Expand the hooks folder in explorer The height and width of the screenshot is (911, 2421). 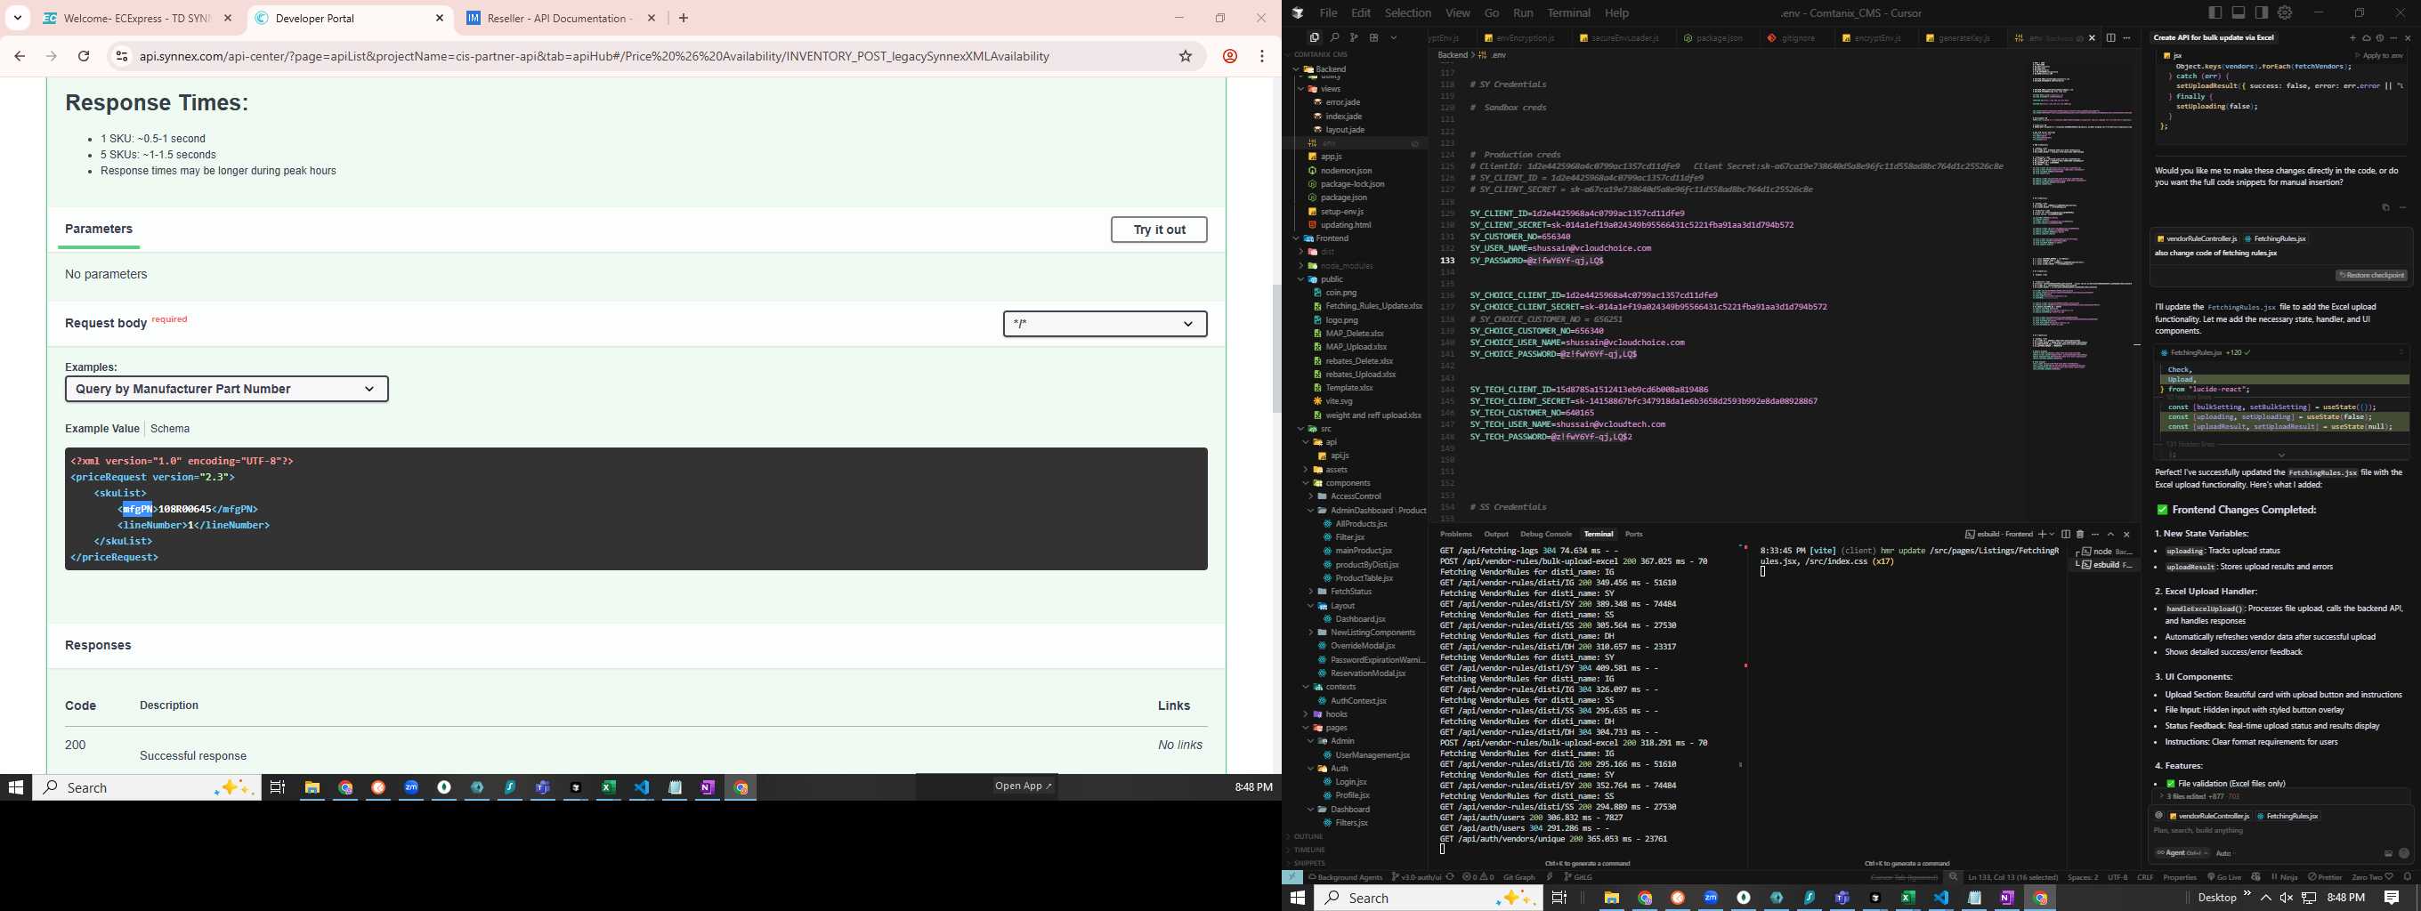(1307, 714)
